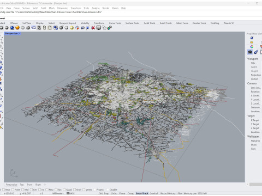
Task: Toggle the Tan osnap checkbox
Action: [56, 189]
